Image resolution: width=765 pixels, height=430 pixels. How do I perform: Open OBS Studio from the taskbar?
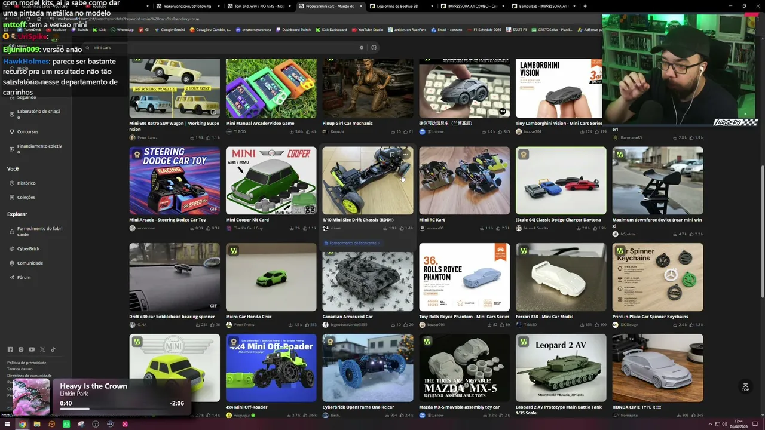[x=96, y=425]
